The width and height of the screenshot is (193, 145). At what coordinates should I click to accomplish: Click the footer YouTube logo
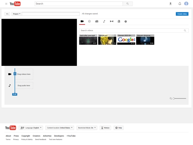click(10, 128)
